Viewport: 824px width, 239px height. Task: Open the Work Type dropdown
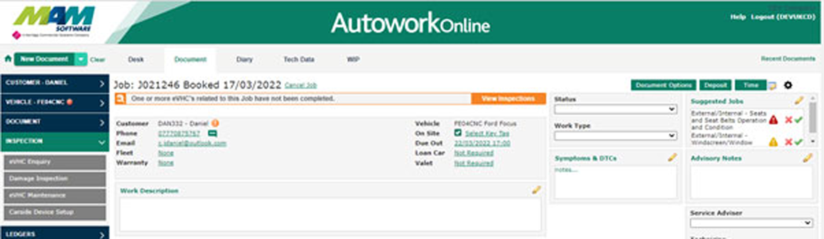pos(615,136)
